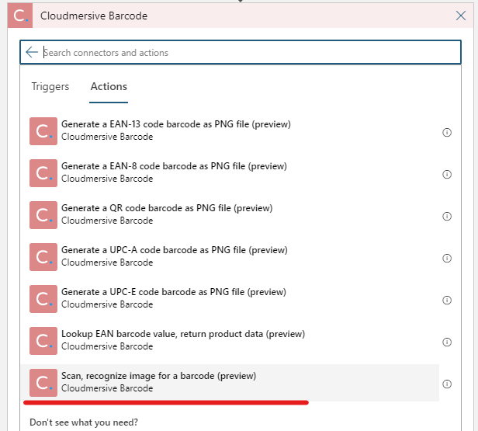478x431 pixels.
Task: Select Scan, recognize image for a barcode
Action: [x=159, y=382]
